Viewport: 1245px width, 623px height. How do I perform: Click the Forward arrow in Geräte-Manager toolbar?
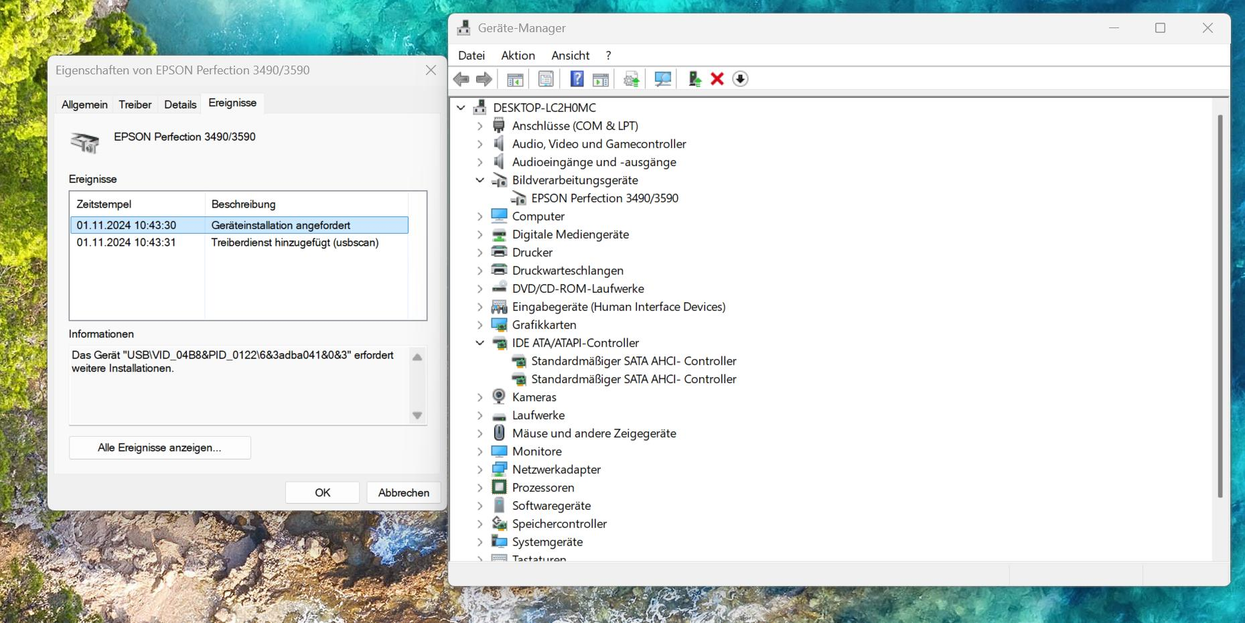pyautogui.click(x=484, y=79)
